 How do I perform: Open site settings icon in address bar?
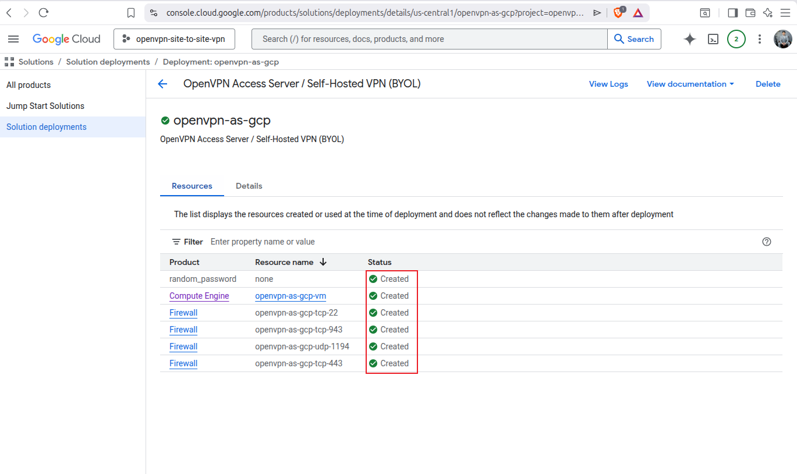click(x=154, y=13)
